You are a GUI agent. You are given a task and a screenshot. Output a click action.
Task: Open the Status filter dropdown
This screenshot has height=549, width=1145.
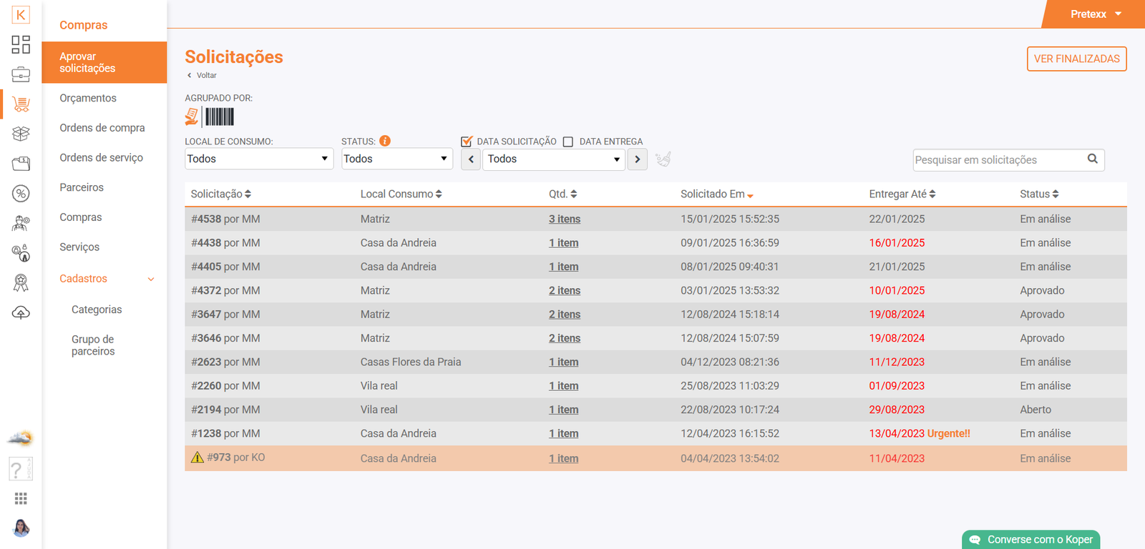tap(396, 159)
